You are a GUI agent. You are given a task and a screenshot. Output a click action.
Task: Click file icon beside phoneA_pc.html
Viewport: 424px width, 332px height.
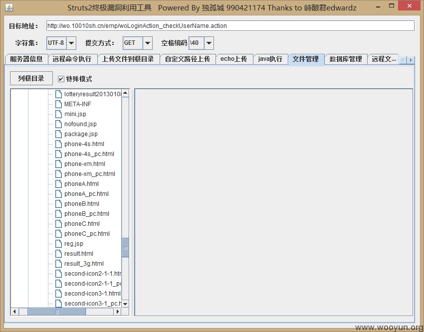pos(58,194)
